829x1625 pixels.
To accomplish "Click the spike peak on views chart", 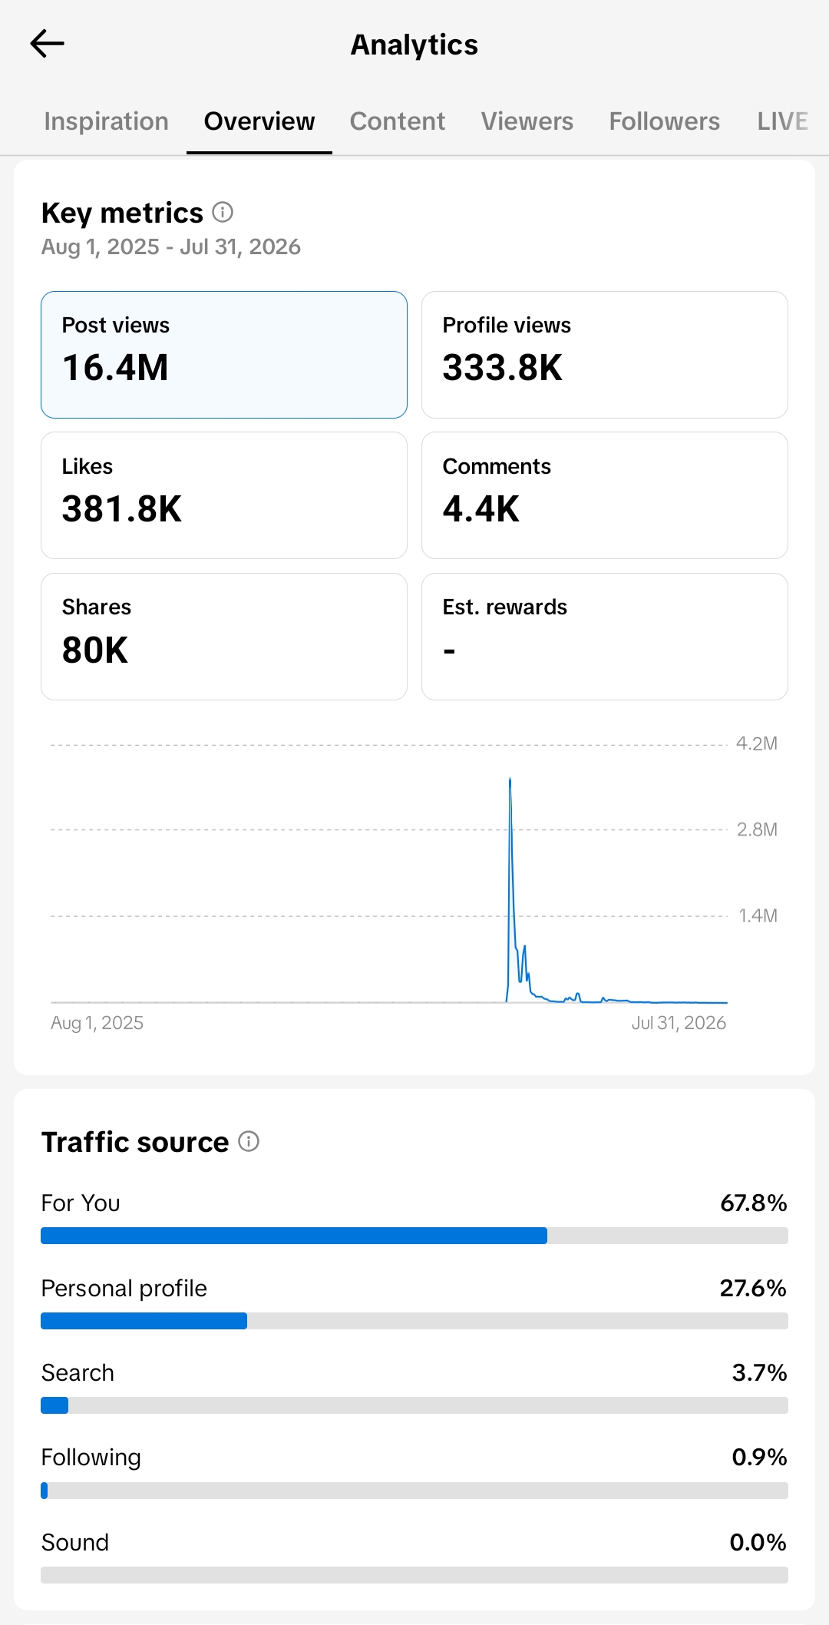I will (510, 780).
